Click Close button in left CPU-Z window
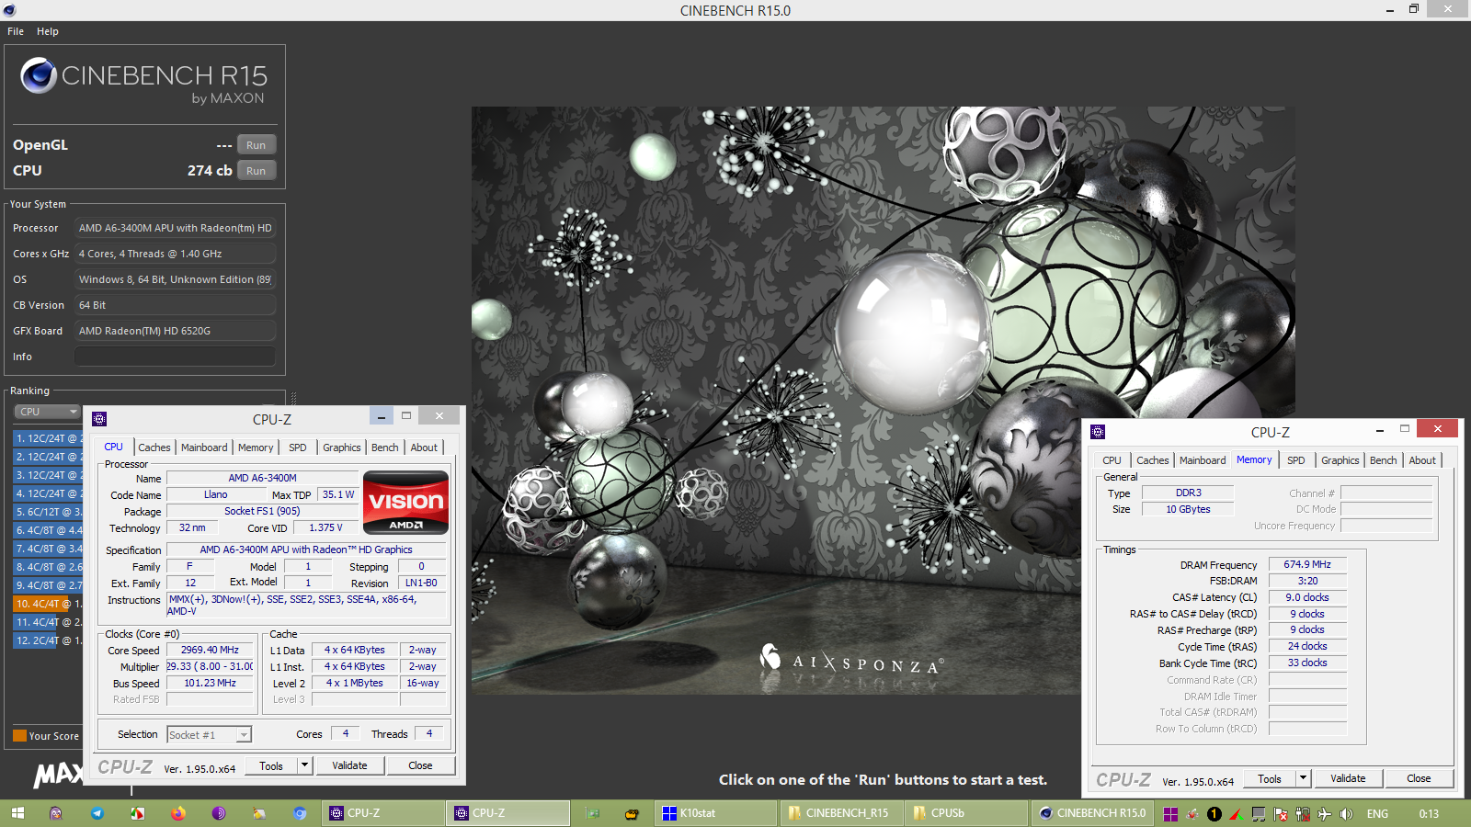Screen dimensions: 1471x827 point(420,765)
